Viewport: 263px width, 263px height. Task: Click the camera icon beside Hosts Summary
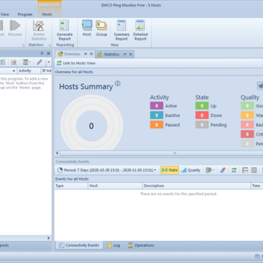(x=260, y=85)
